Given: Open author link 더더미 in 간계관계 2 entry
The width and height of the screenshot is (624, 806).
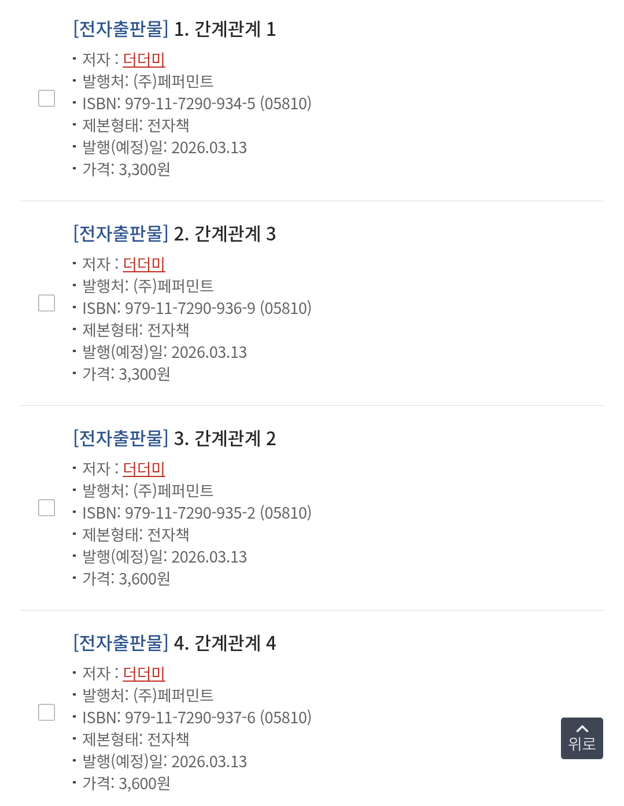Looking at the screenshot, I should point(144,468).
